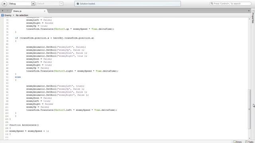Click Vector3.left Translate line
The height and width of the screenshot is (143, 255).
pos(72,110)
